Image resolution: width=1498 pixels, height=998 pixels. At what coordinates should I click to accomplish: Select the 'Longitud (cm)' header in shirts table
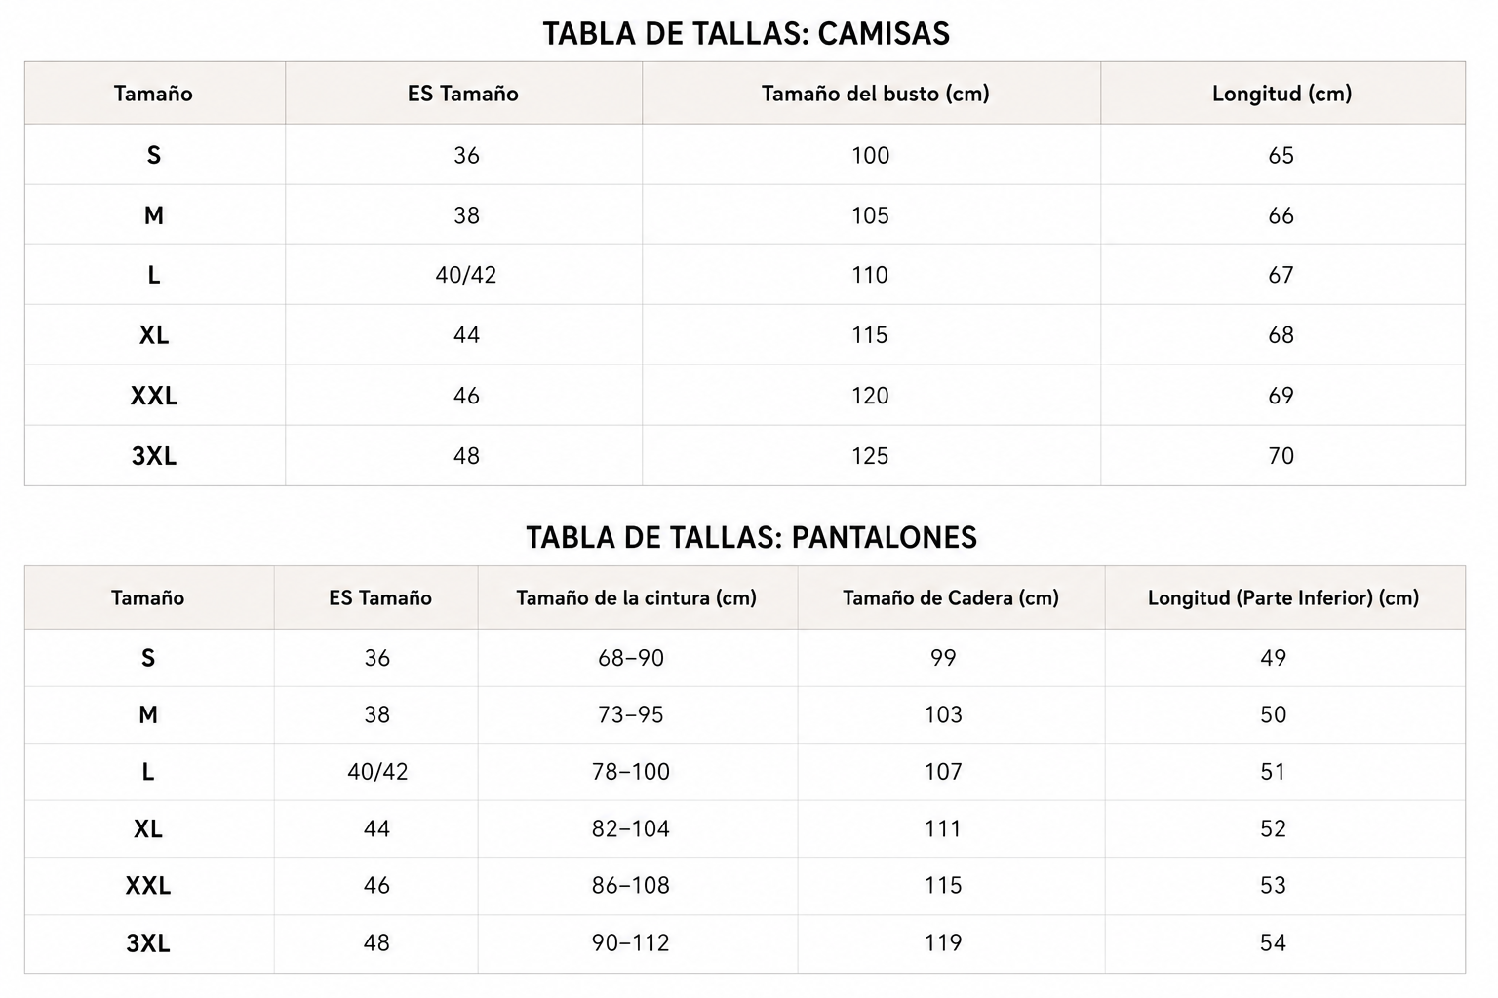point(1281,94)
